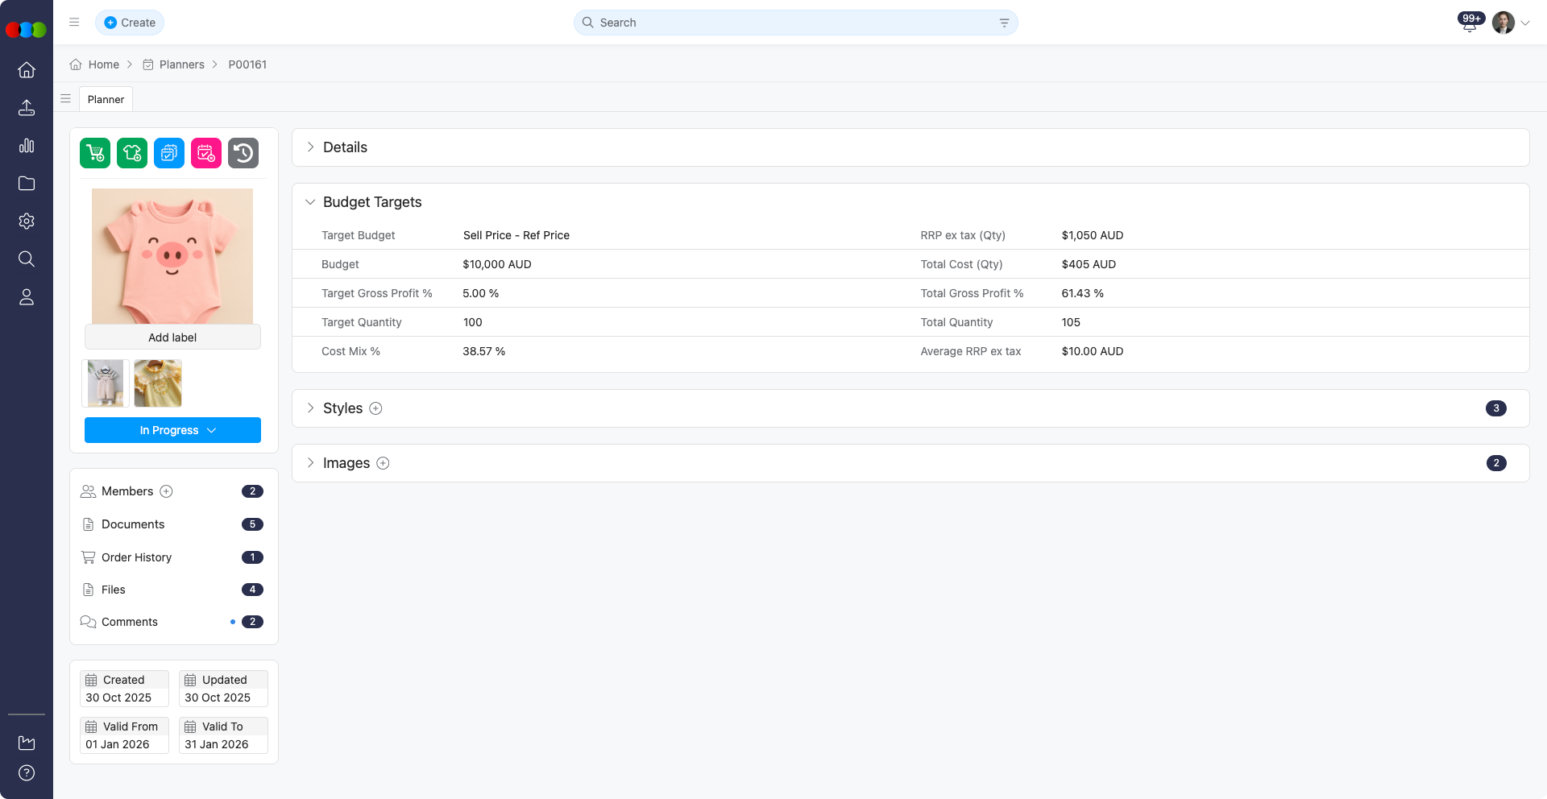Open the user profile dropdown arrow
This screenshot has width=1547, height=799.
click(x=1525, y=23)
